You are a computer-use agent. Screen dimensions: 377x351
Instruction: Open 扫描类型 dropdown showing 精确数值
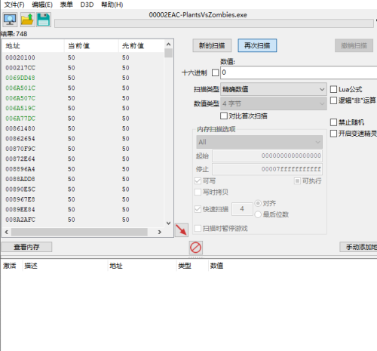274,89
